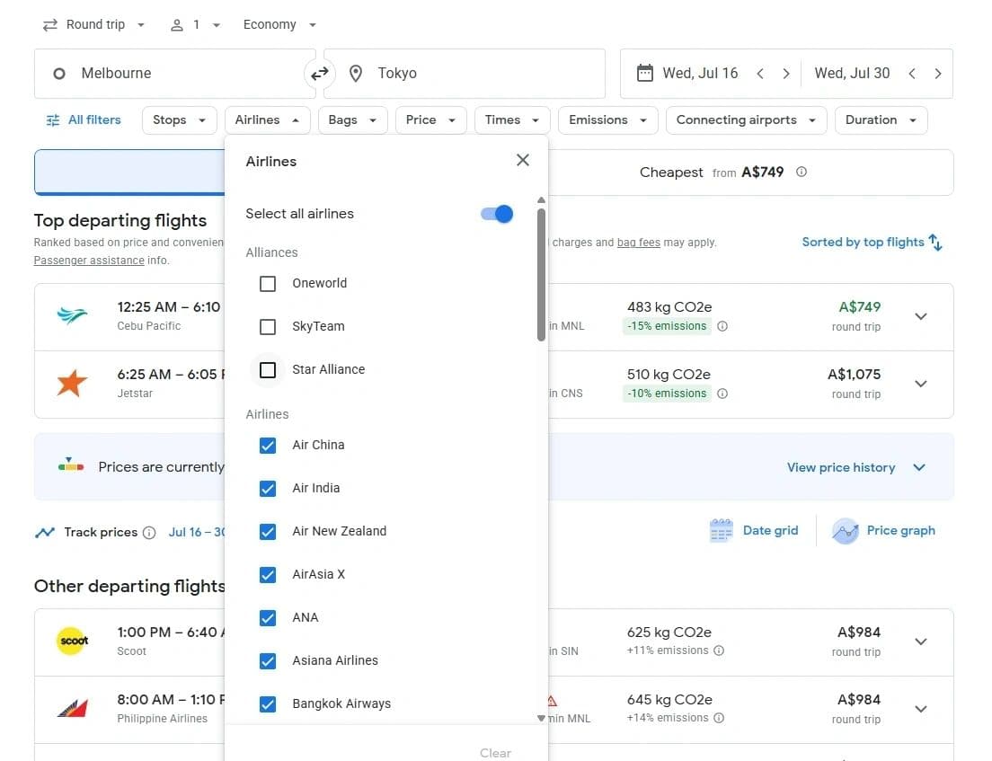Open the Emissions filter dropdown
Screen dimensions: 992x761
coord(607,120)
